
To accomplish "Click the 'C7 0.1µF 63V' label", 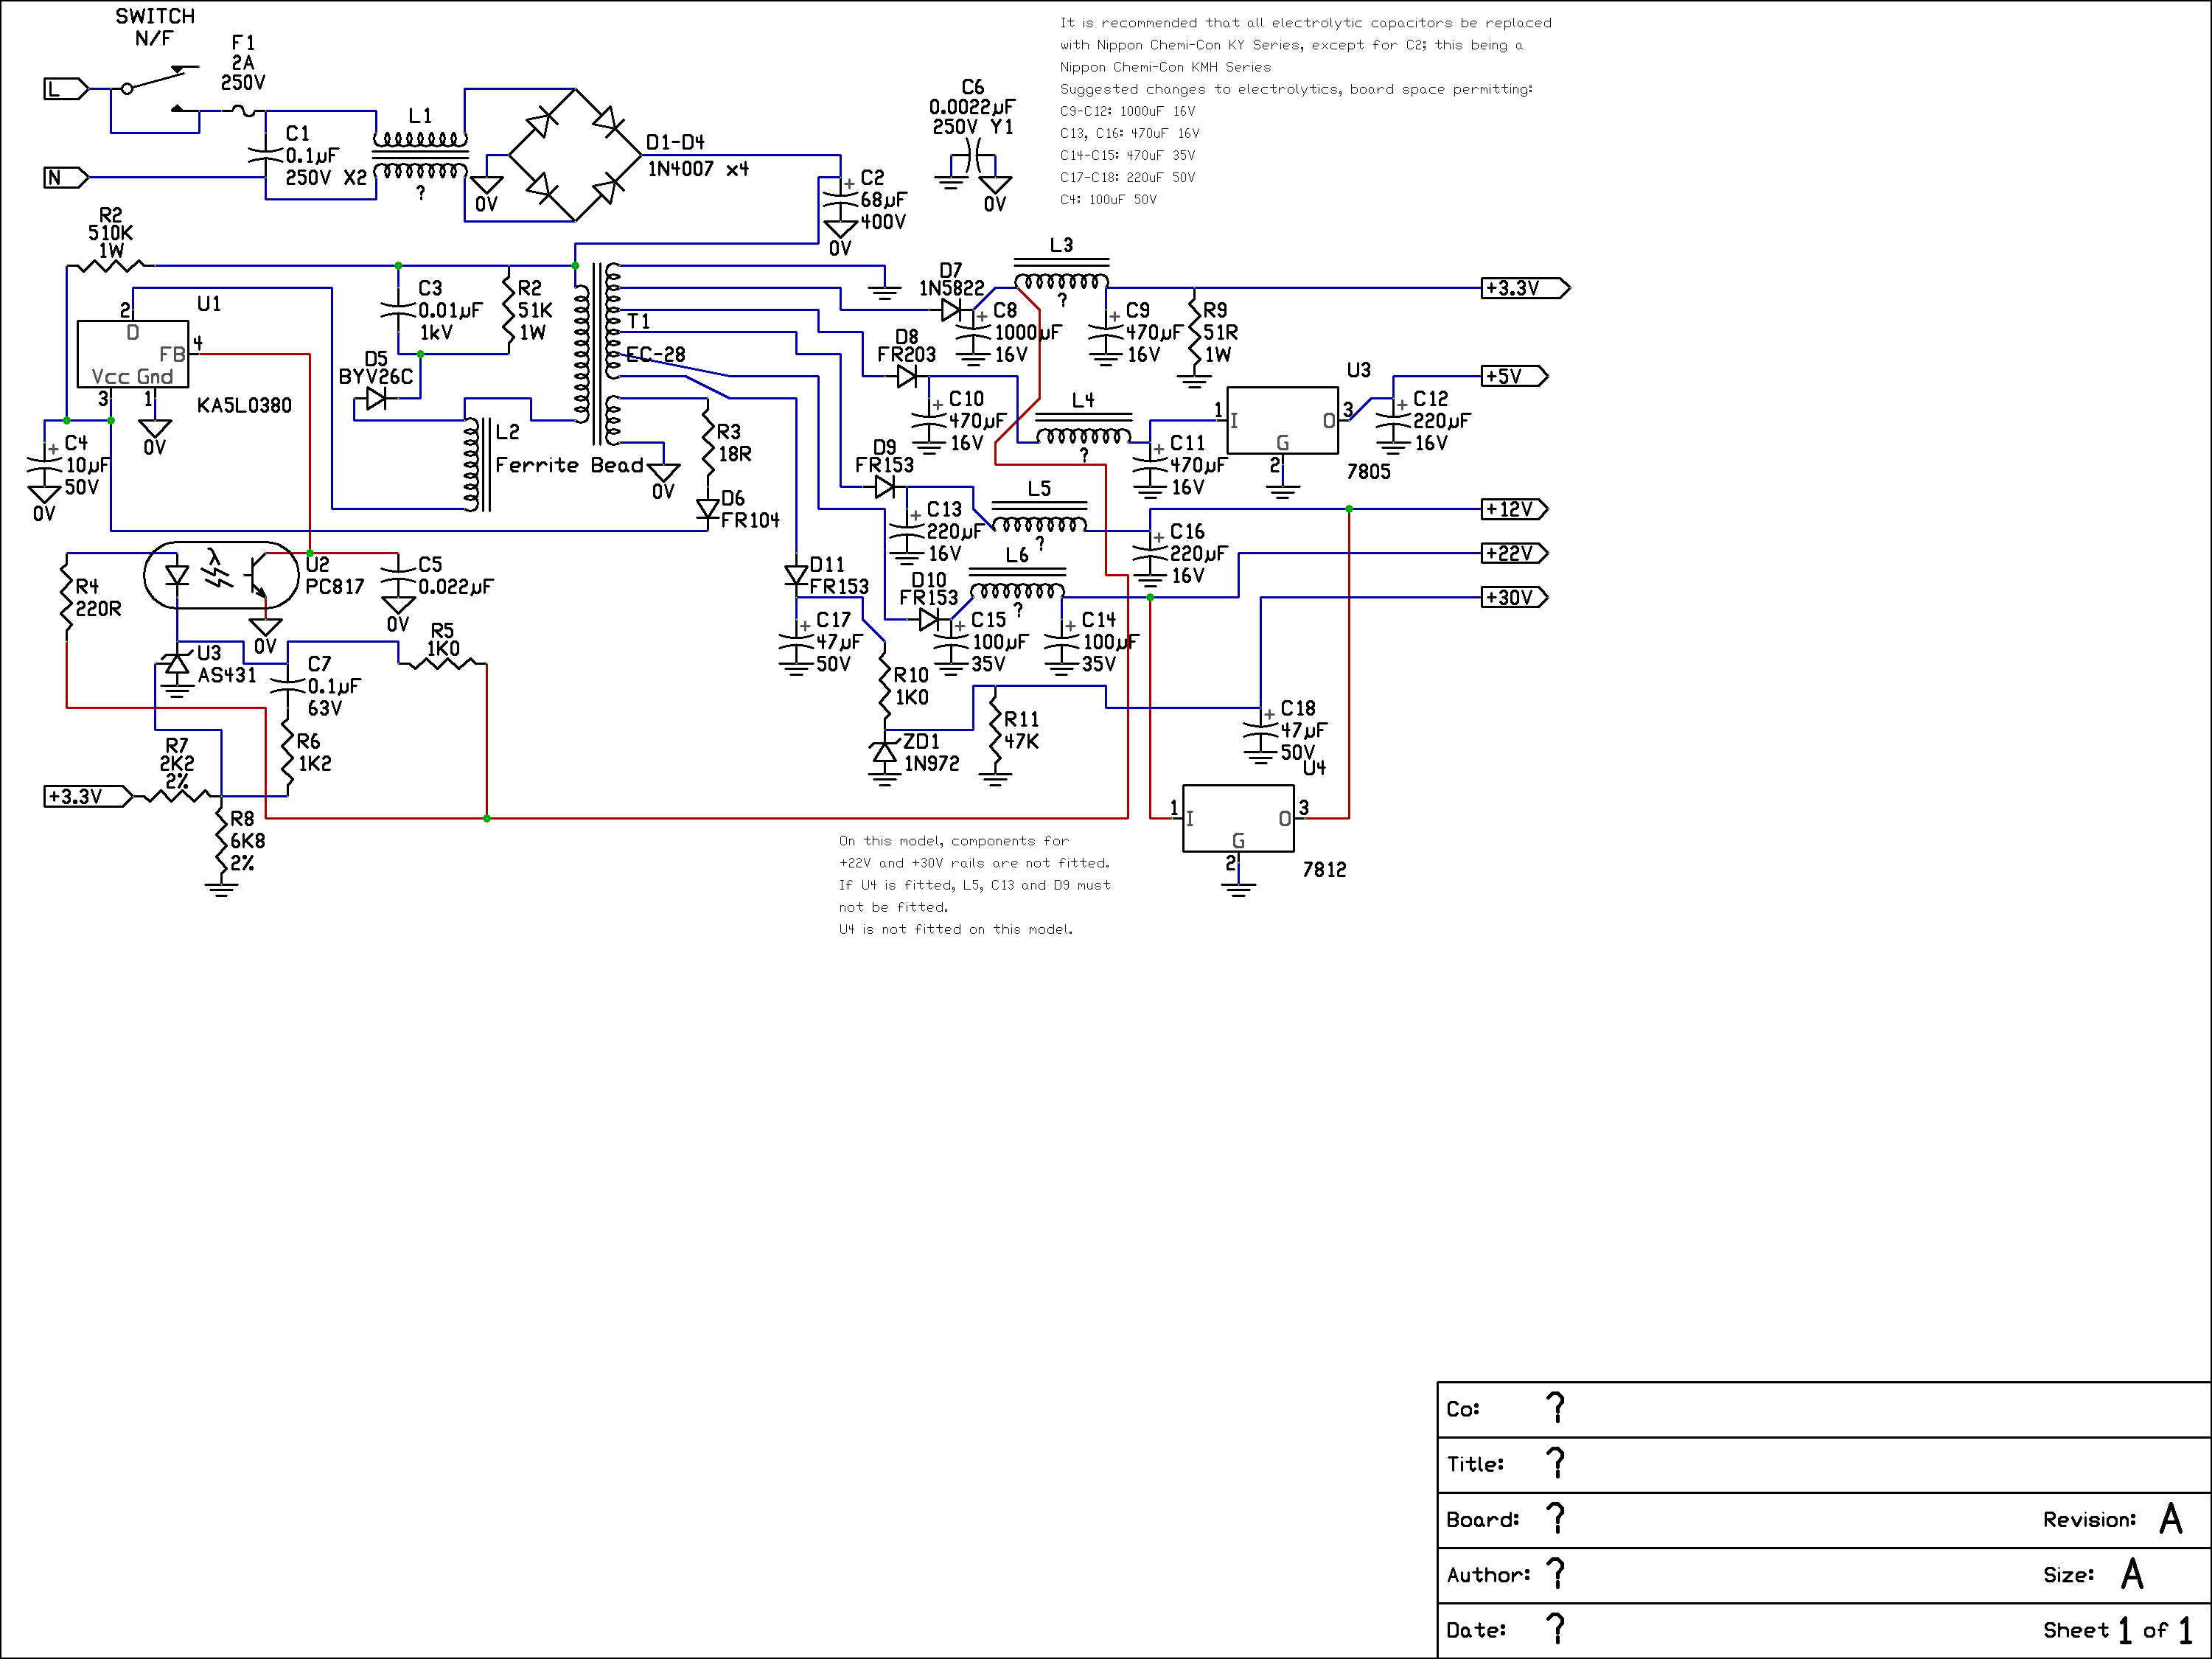I will (334, 686).
